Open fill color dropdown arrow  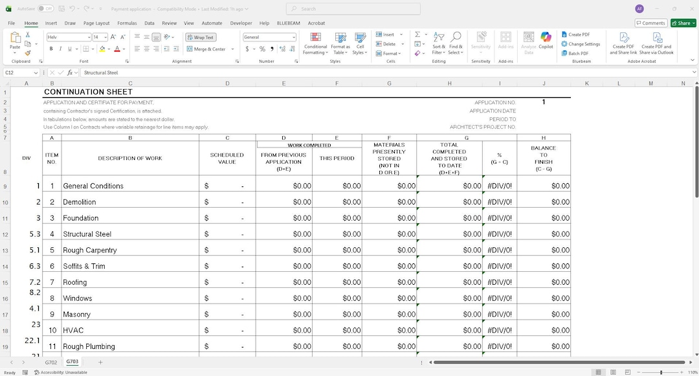(109, 49)
